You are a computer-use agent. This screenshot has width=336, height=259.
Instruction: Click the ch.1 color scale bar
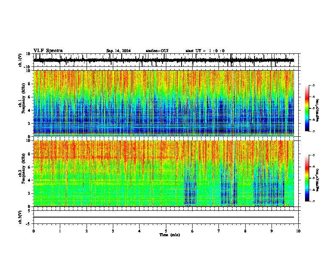[x=307, y=108]
